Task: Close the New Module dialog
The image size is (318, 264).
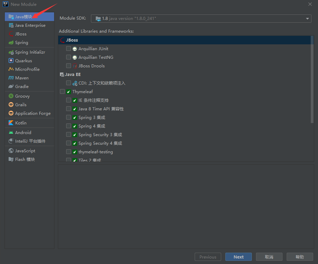Action: tap(310, 4)
